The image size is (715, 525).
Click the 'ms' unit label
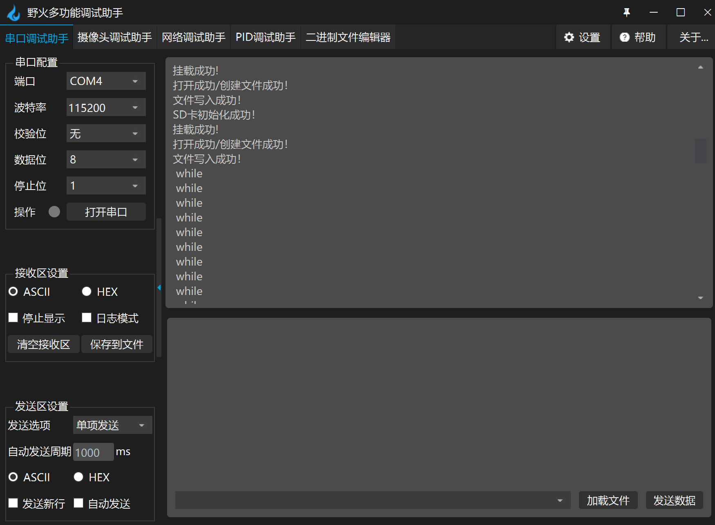coord(123,451)
